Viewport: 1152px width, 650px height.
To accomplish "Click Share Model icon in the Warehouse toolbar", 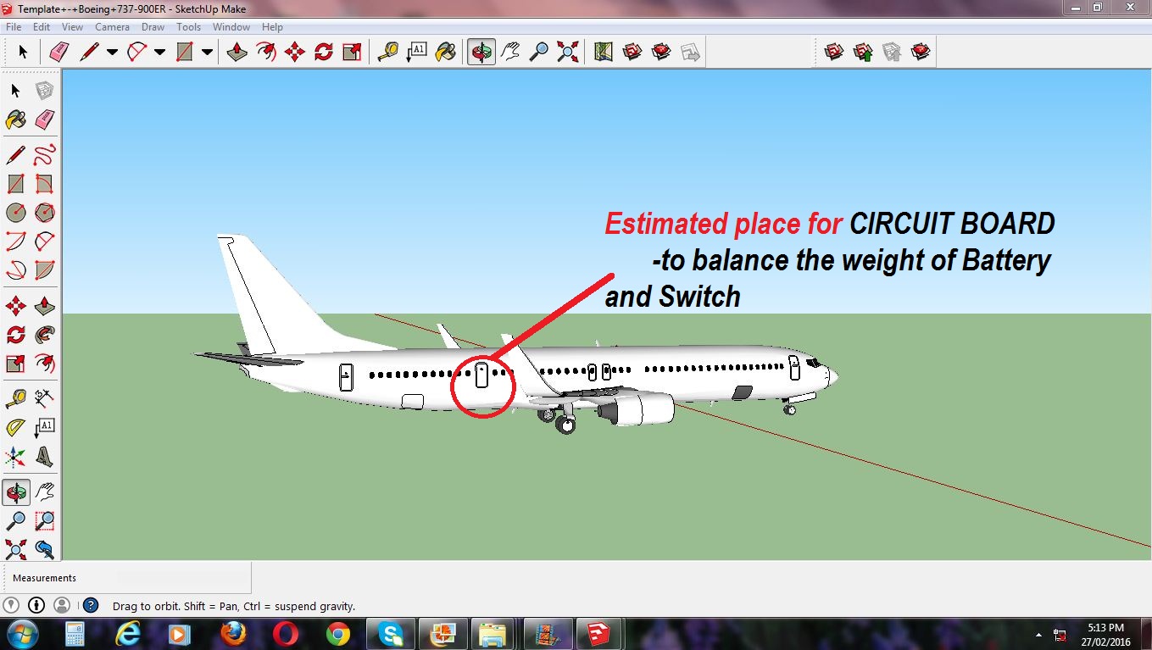I will pyautogui.click(x=863, y=53).
